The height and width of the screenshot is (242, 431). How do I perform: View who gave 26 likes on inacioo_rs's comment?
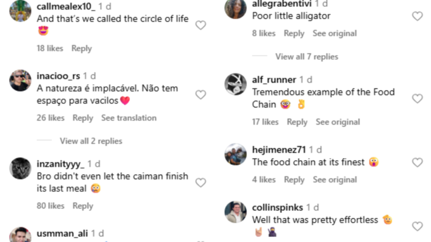point(51,118)
